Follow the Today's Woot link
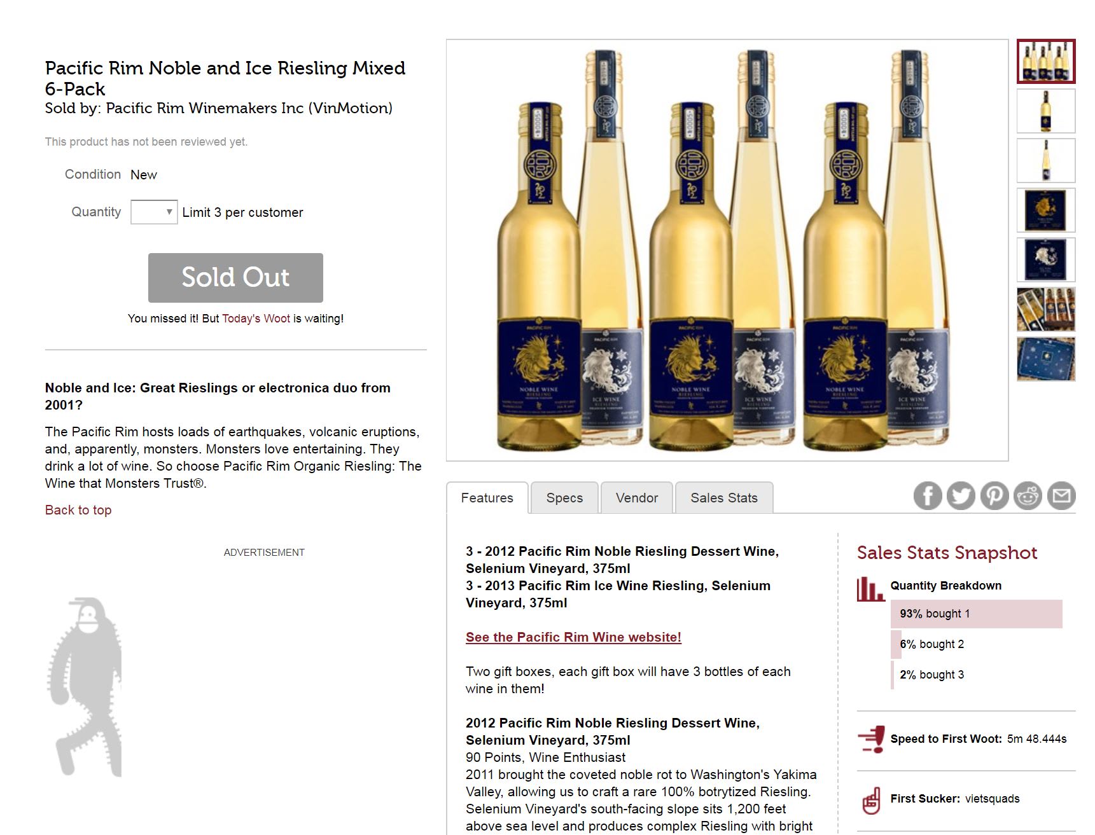The width and height of the screenshot is (1095, 835). [256, 319]
